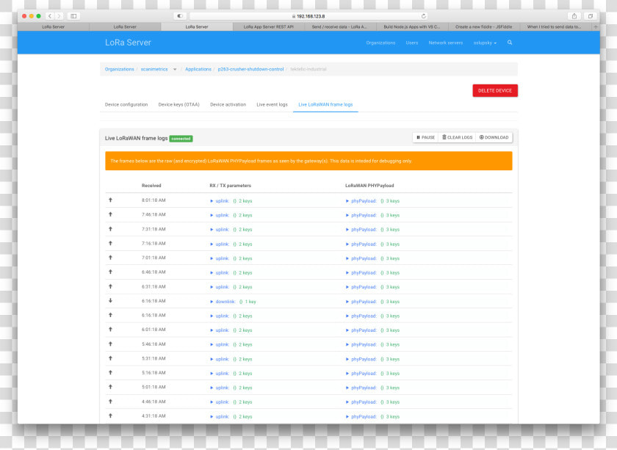Open a new tab with plus icon

point(596,26)
